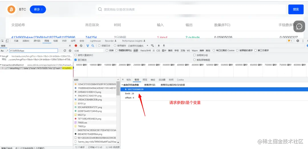Toggle the device toolbar icon
The image size is (308, 149).
tap(7, 41)
